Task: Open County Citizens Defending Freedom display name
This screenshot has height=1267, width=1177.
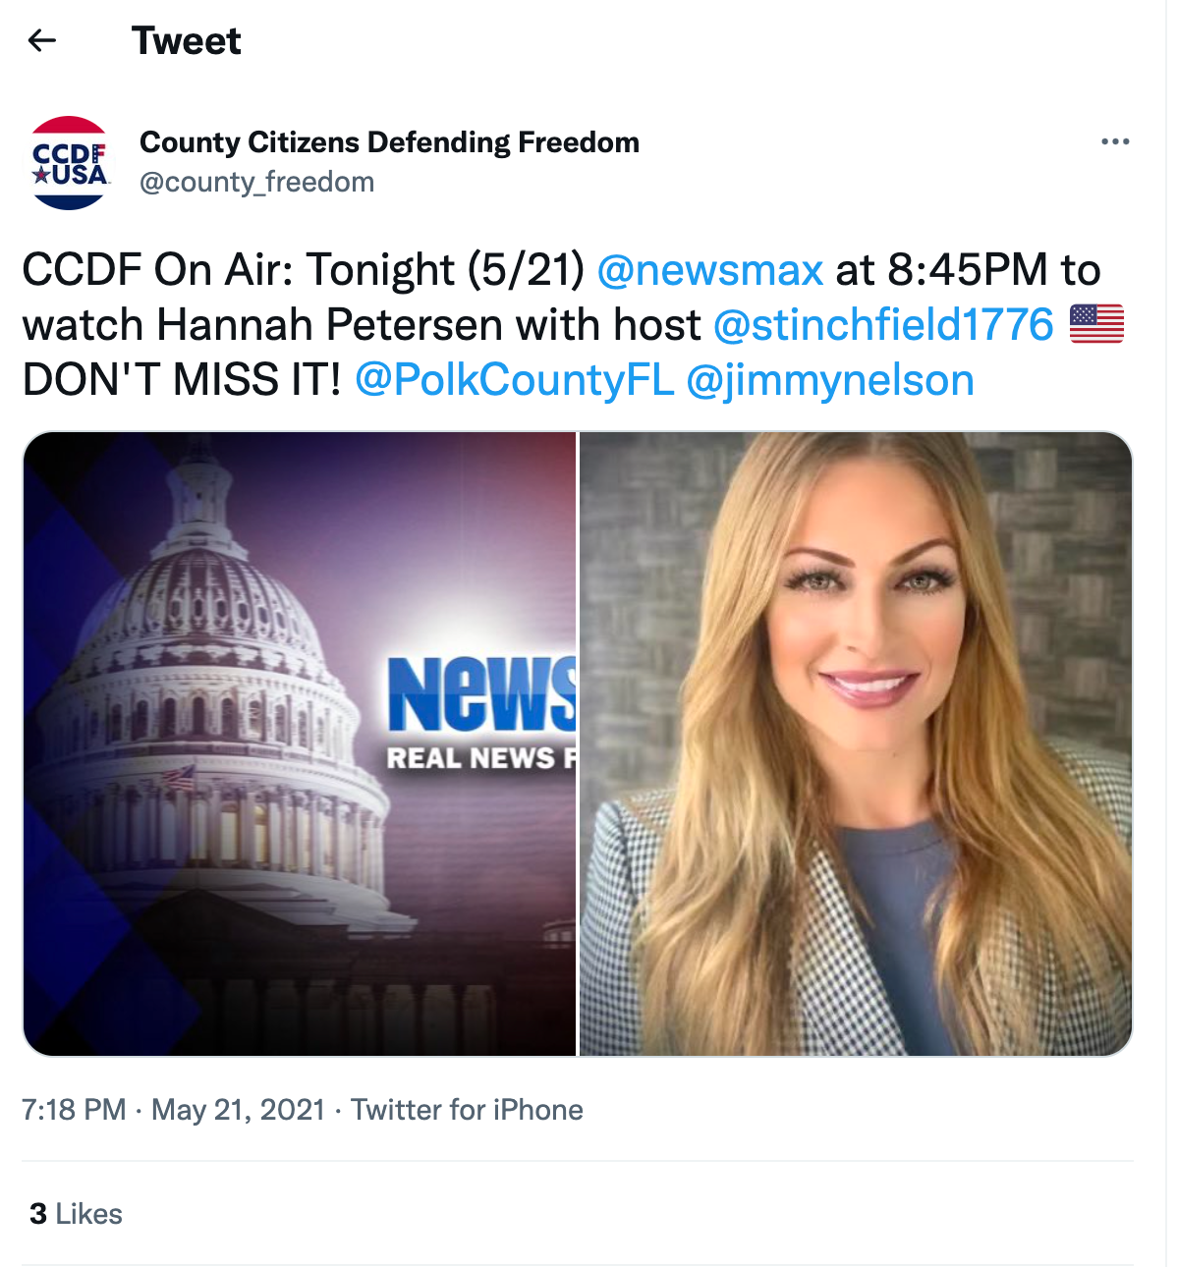Action: pyautogui.click(x=389, y=142)
